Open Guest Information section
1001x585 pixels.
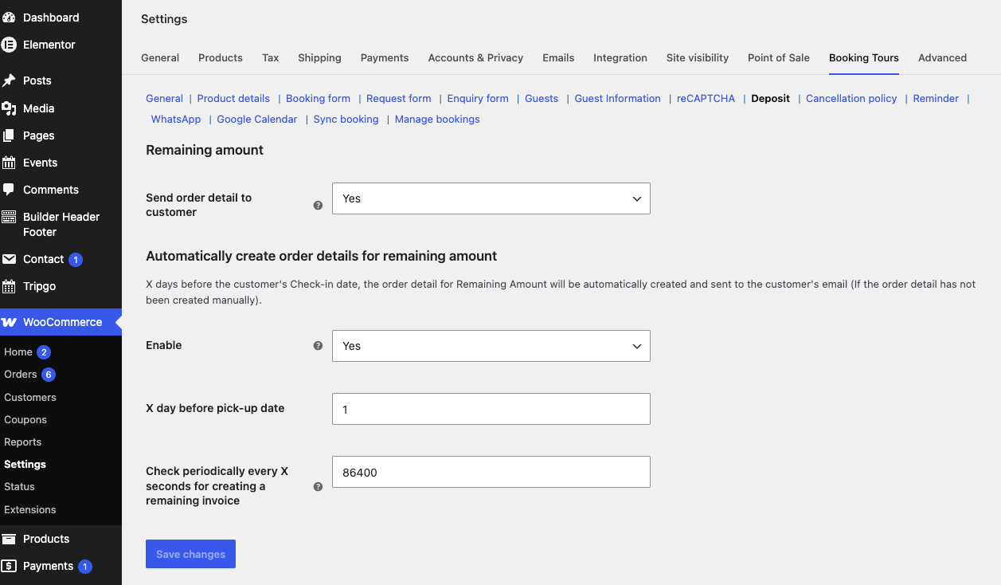click(617, 98)
